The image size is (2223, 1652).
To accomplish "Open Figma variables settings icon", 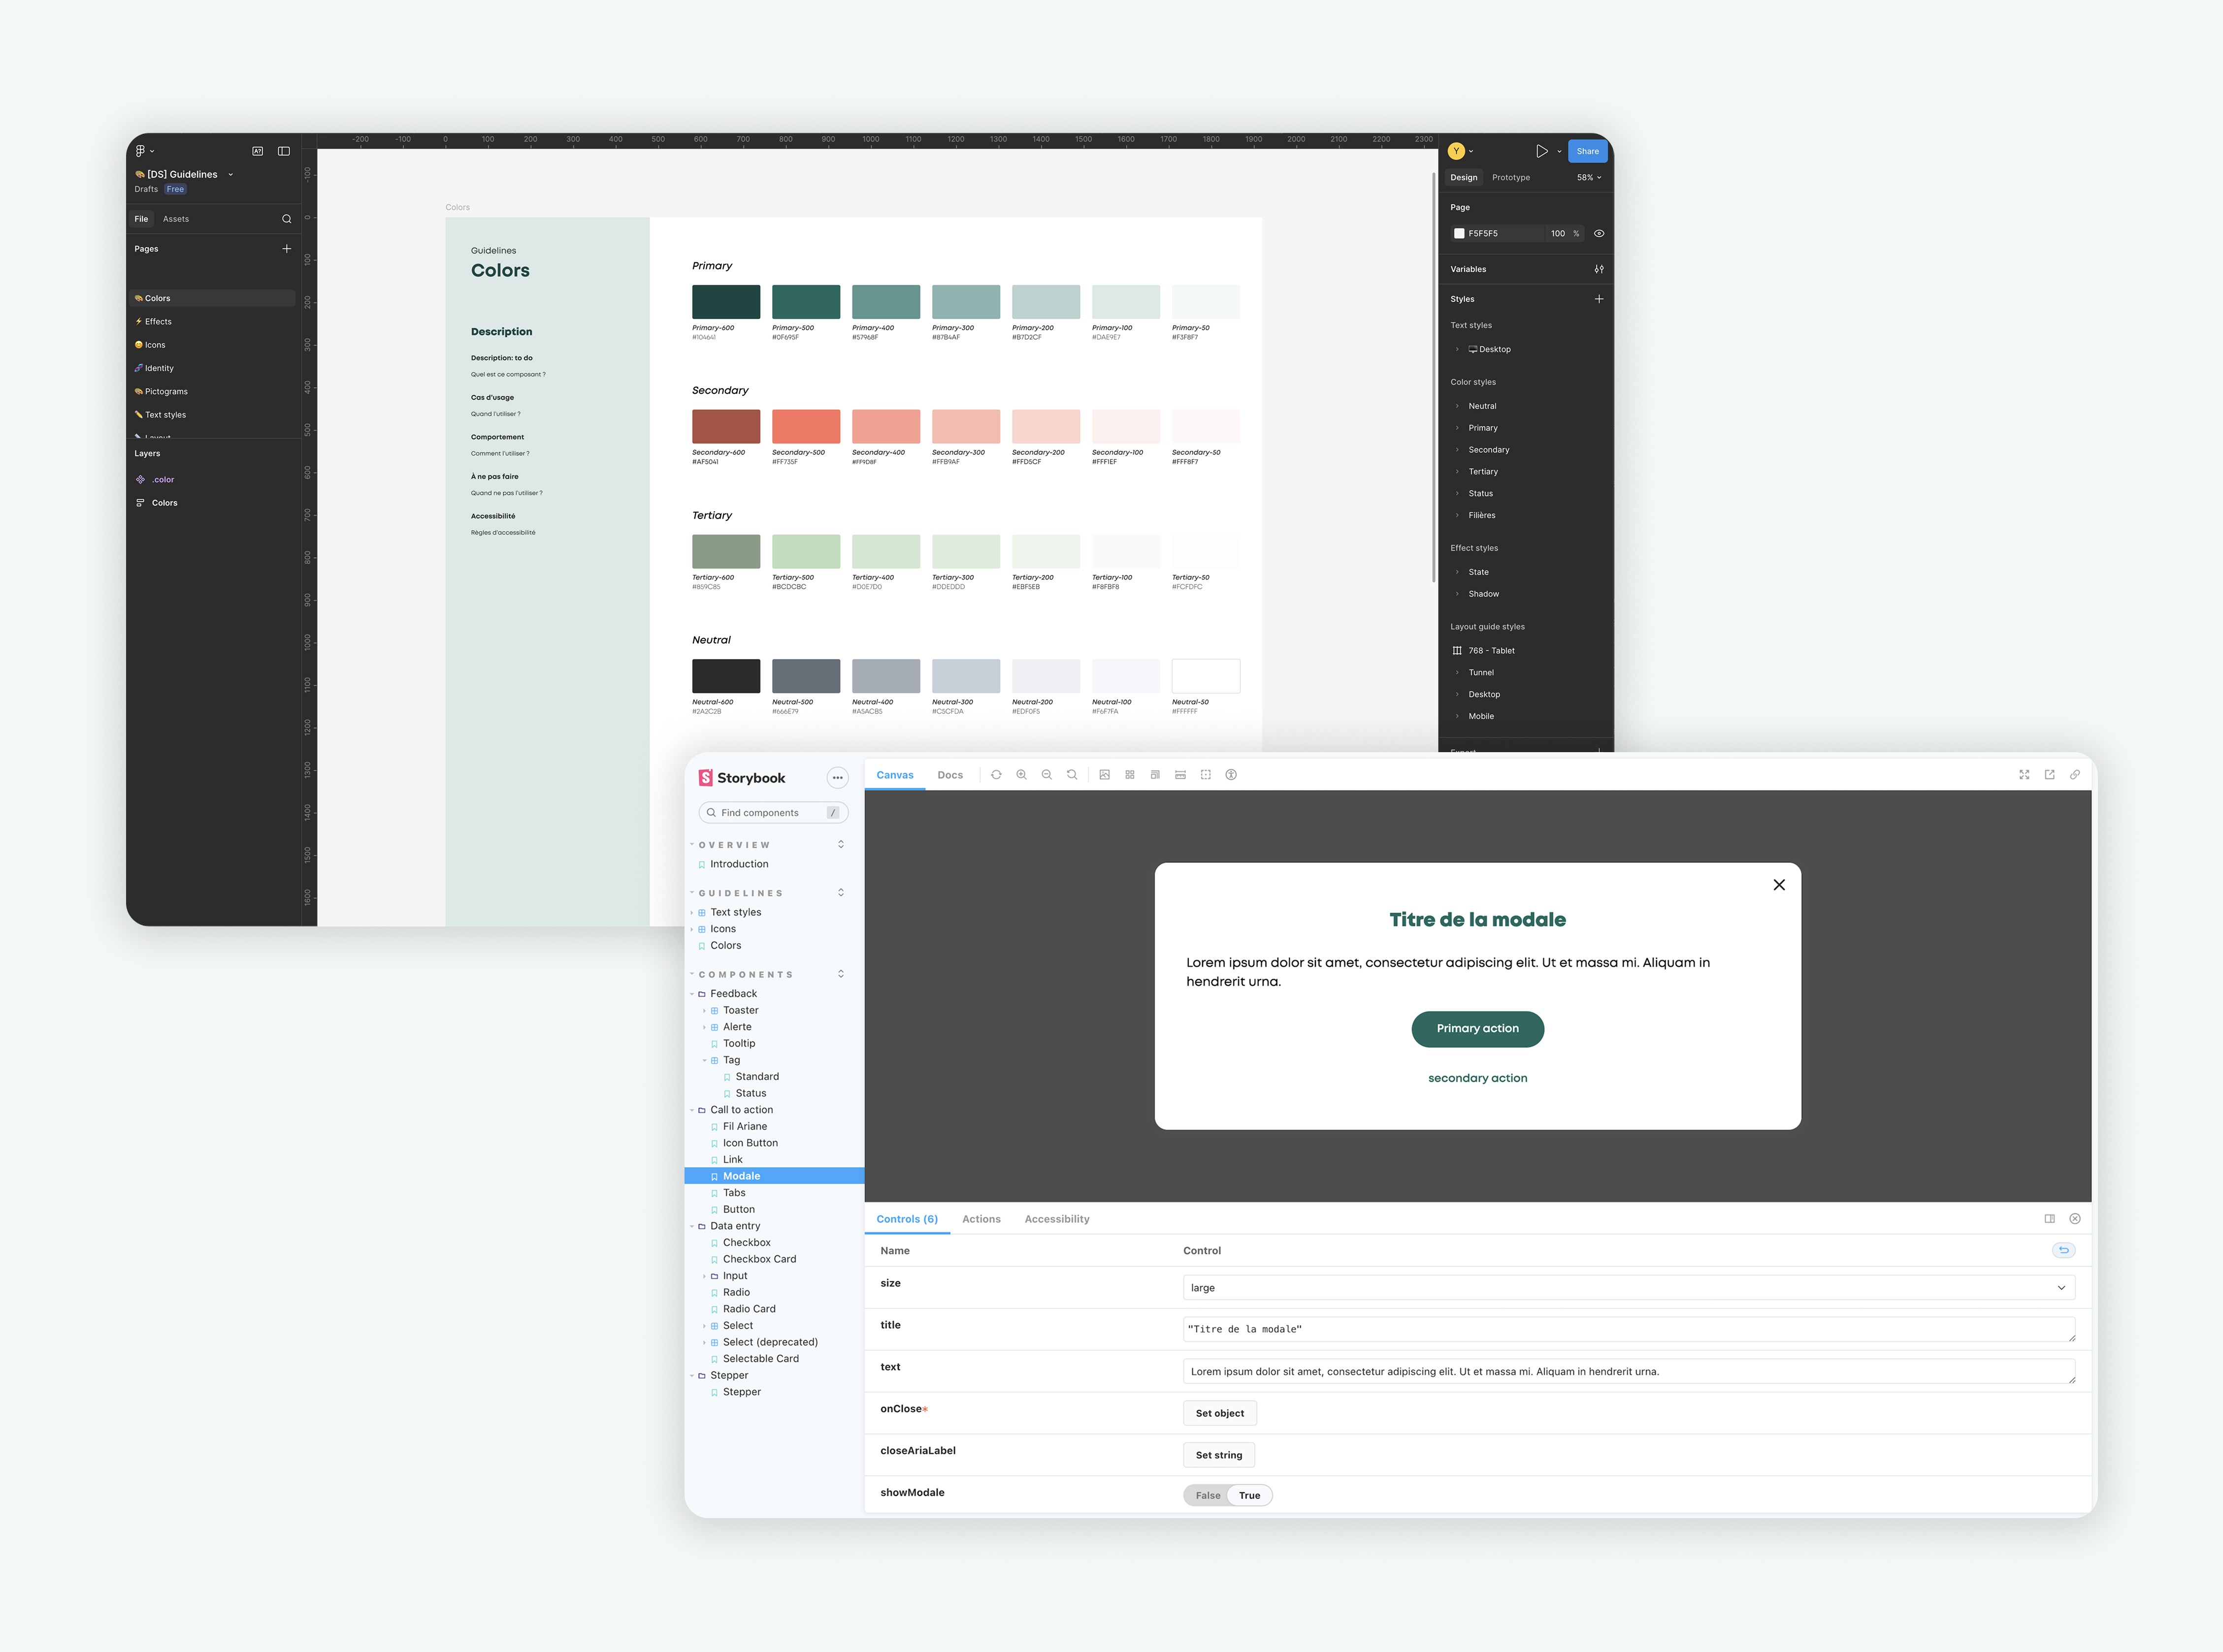I will pyautogui.click(x=1599, y=269).
